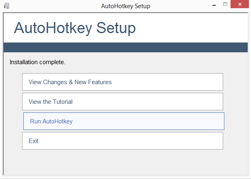Launch the program via Run AutoHotkey
The image size is (251, 179).
(x=124, y=121)
